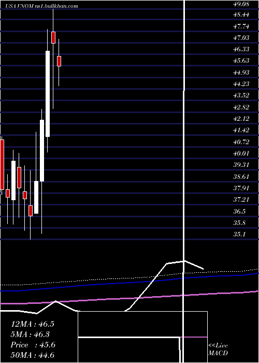Click the <<Live MACD label
Image resolution: width=259 pixels, height=363 pixels.
coord(218,350)
